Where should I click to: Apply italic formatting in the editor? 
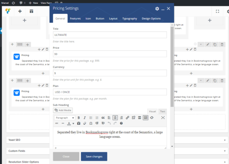(84, 118)
